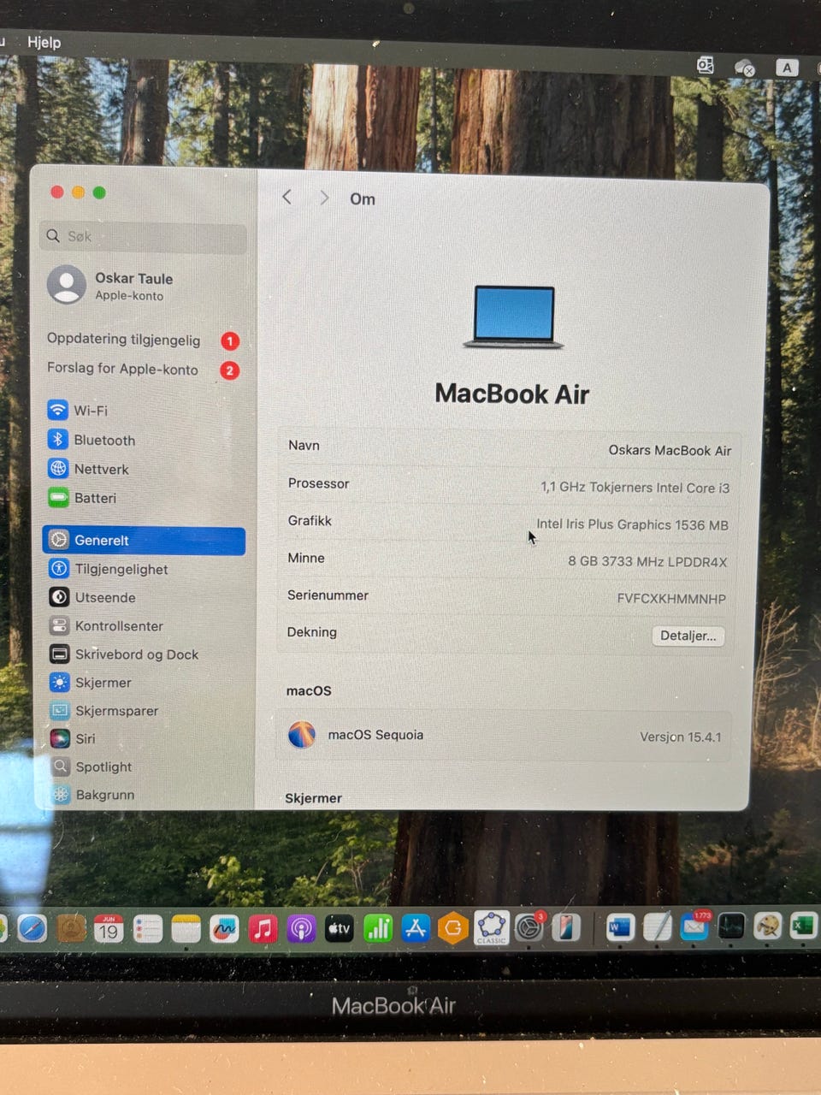Click the MacBook Air title heading

tap(512, 394)
